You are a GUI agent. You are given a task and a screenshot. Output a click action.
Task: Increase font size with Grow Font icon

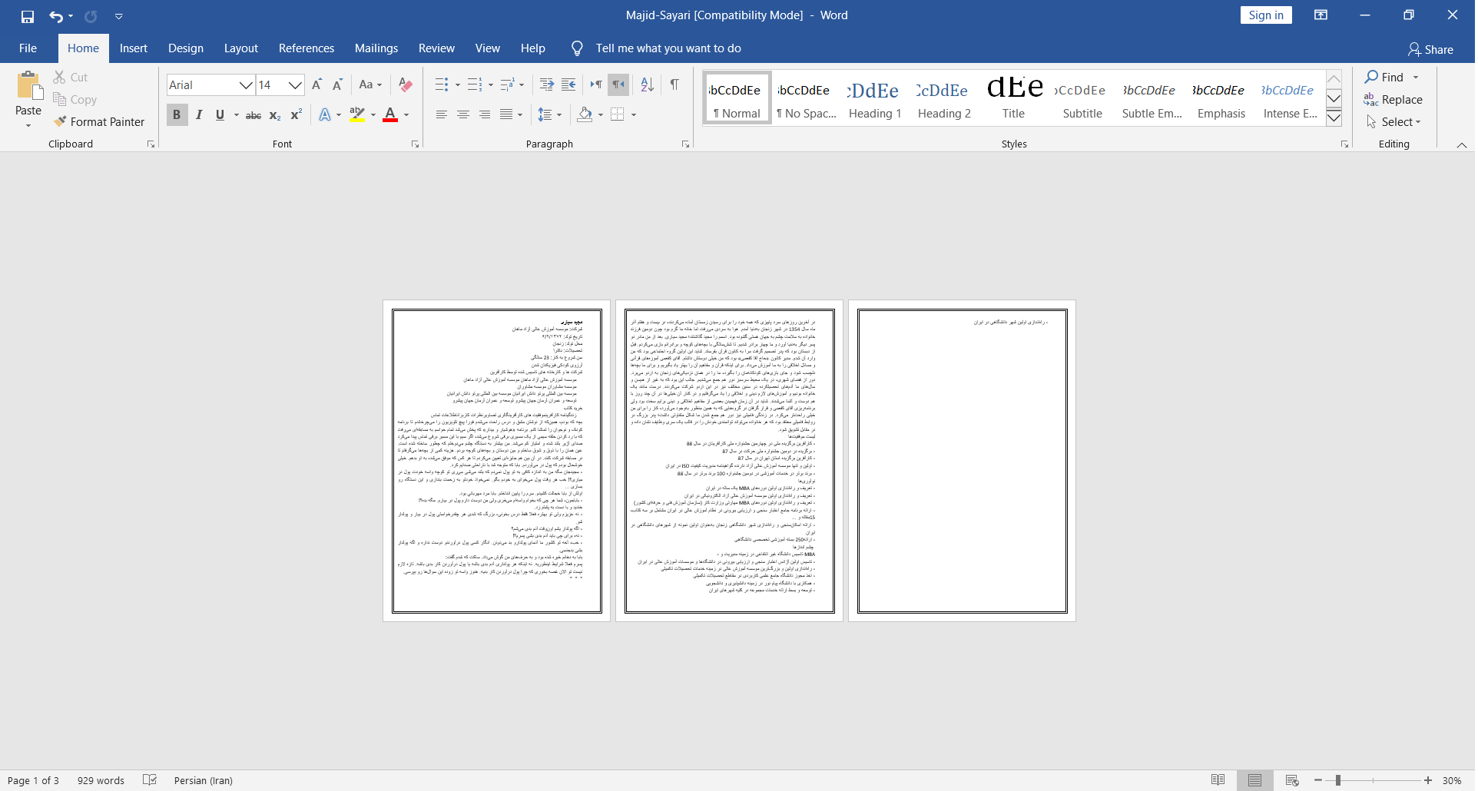[x=317, y=84]
